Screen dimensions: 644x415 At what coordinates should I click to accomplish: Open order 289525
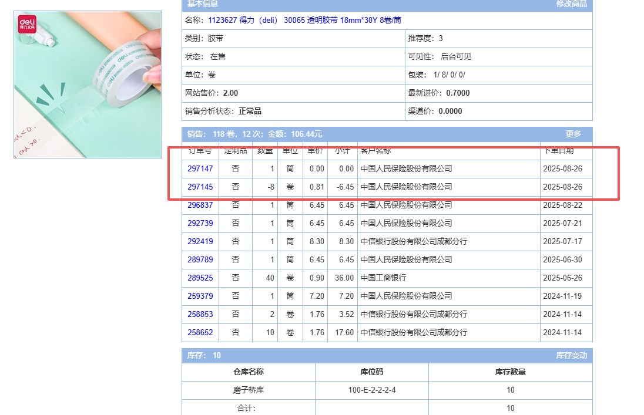(x=200, y=278)
